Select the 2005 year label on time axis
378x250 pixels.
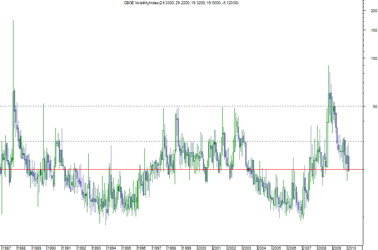277,248
